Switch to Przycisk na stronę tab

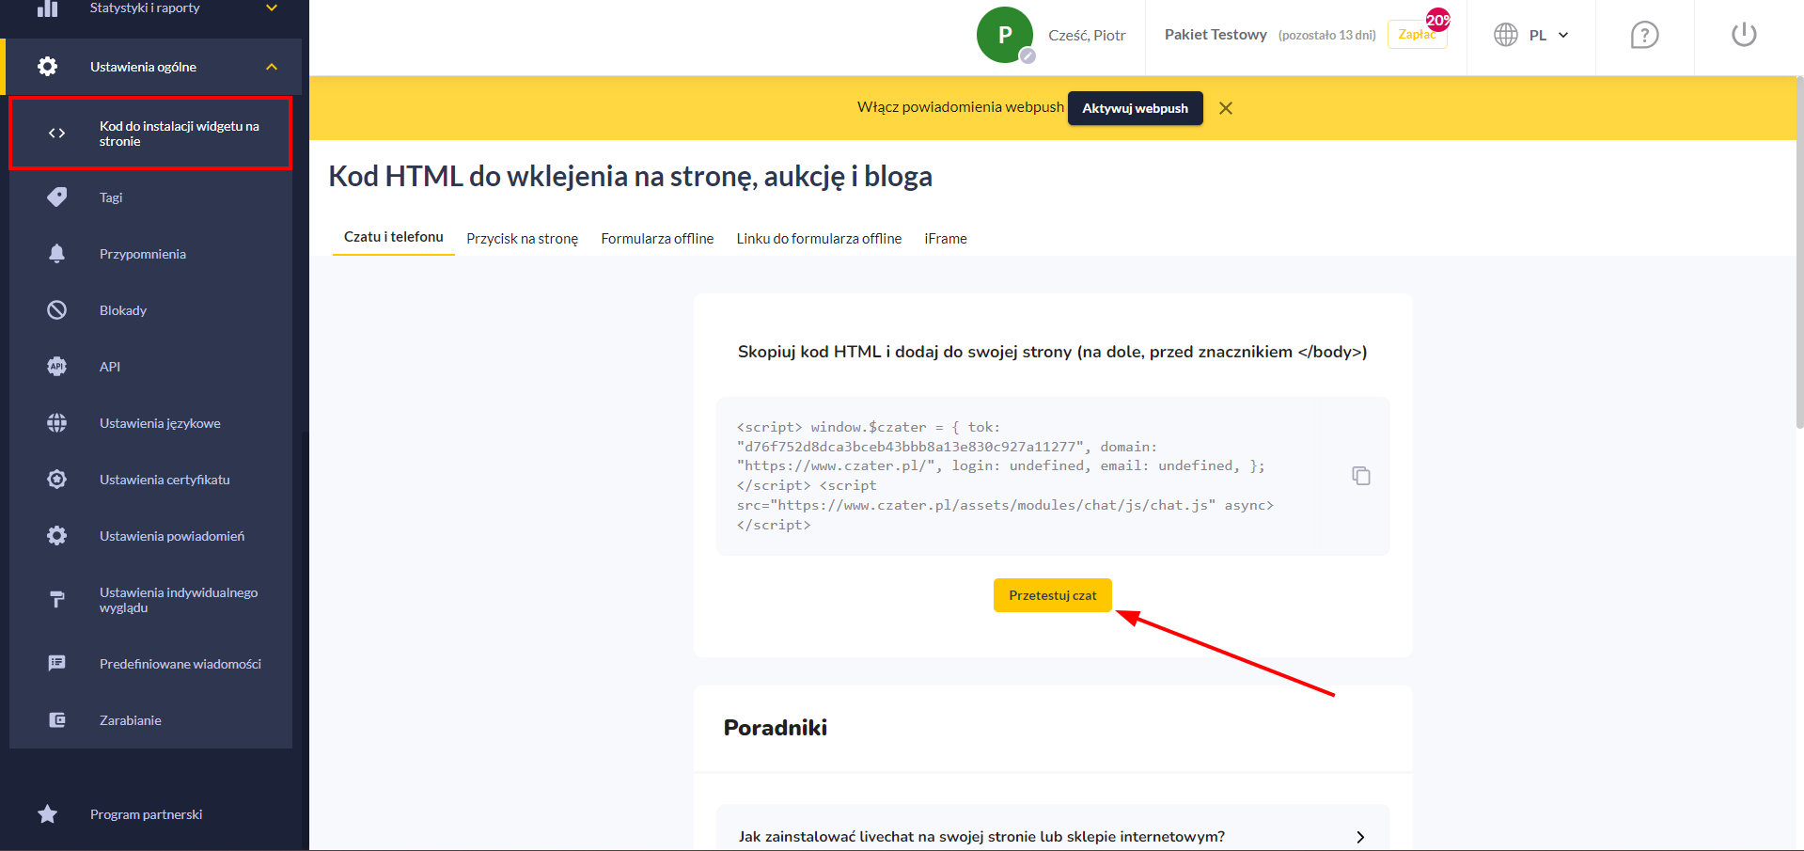pyautogui.click(x=522, y=239)
